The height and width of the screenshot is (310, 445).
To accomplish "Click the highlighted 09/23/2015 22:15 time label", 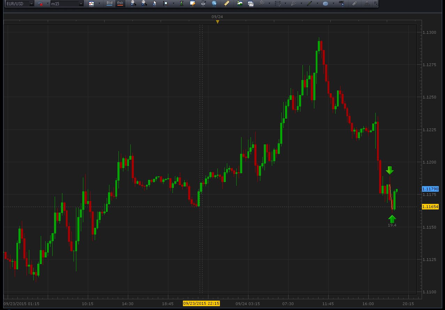I will pyautogui.click(x=201, y=303).
